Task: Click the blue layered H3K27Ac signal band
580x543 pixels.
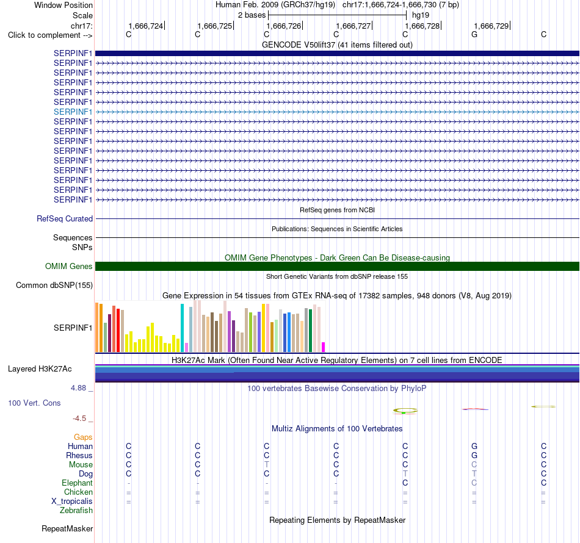Action: point(337,373)
